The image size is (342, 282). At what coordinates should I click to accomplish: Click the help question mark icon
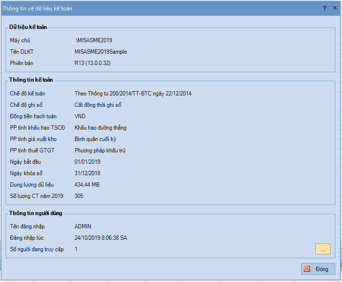pyautogui.click(x=324, y=8)
